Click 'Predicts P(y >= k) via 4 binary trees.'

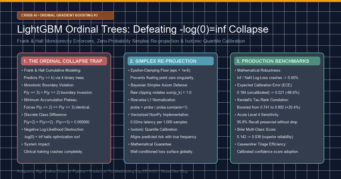click(x=54, y=78)
